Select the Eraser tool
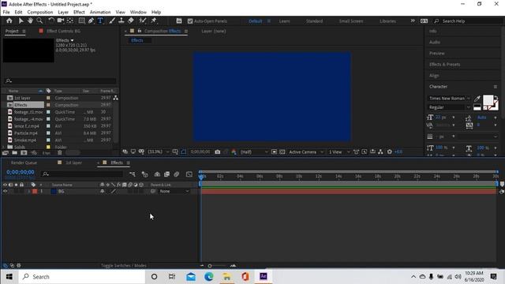This screenshot has width=505, height=284. point(131,21)
